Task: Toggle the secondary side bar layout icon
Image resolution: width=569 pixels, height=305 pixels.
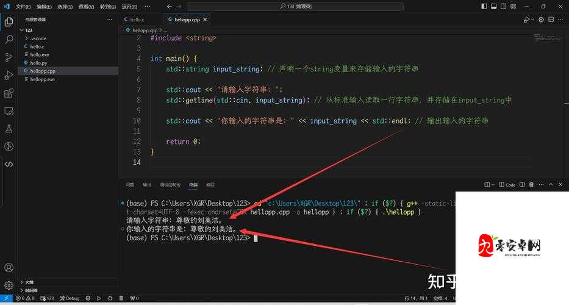Action: tap(504, 6)
